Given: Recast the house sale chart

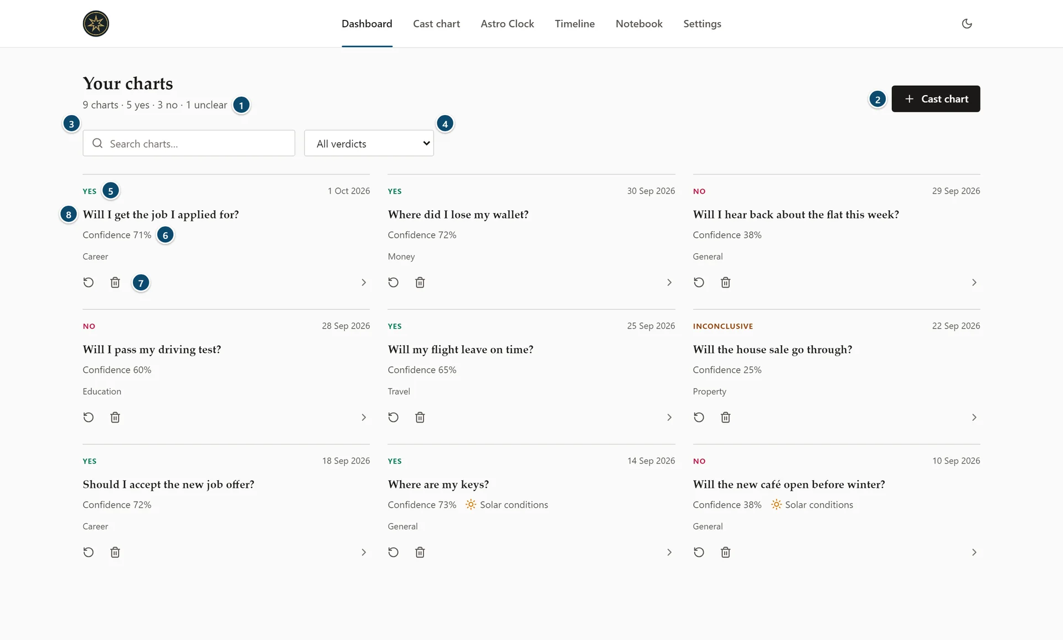Looking at the screenshot, I should (699, 418).
